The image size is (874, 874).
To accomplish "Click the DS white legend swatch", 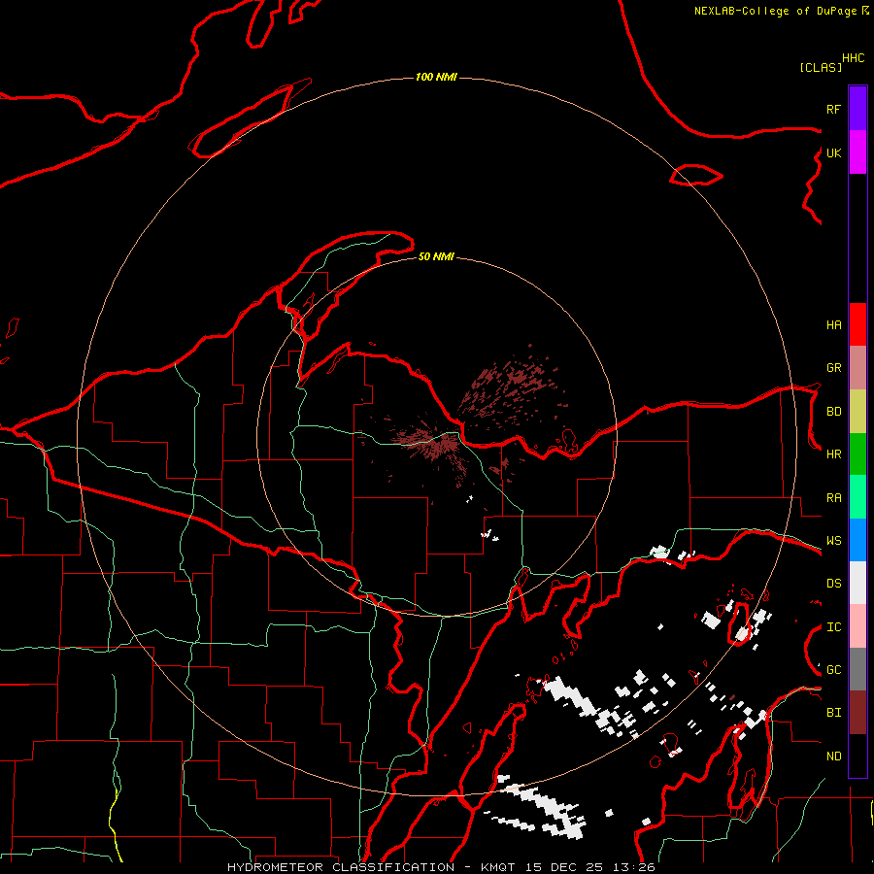I will pyautogui.click(x=857, y=583).
